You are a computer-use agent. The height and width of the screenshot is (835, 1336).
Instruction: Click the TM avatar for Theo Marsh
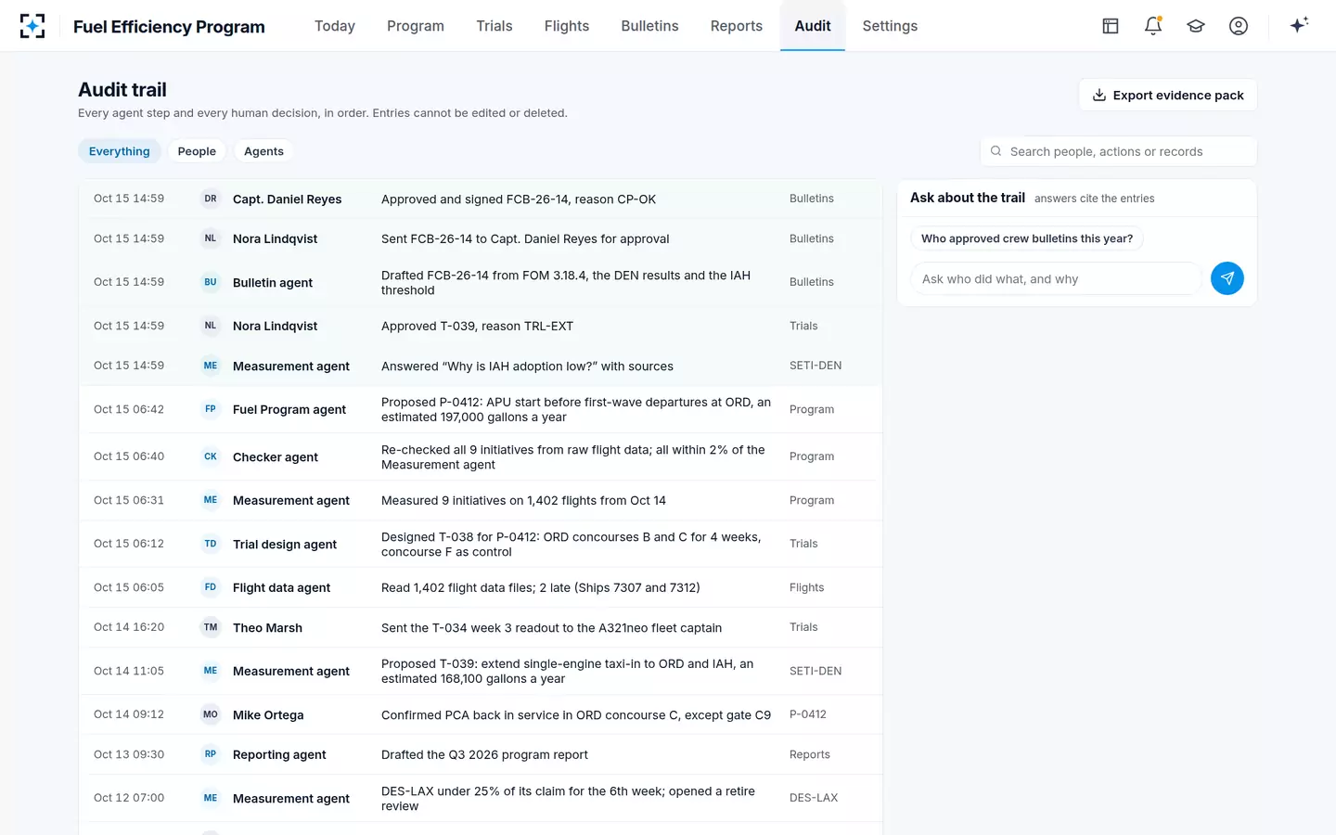pyautogui.click(x=211, y=627)
